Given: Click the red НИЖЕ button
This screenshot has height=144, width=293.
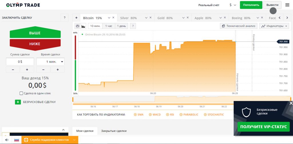Looking at the screenshot, I should (x=35, y=44).
